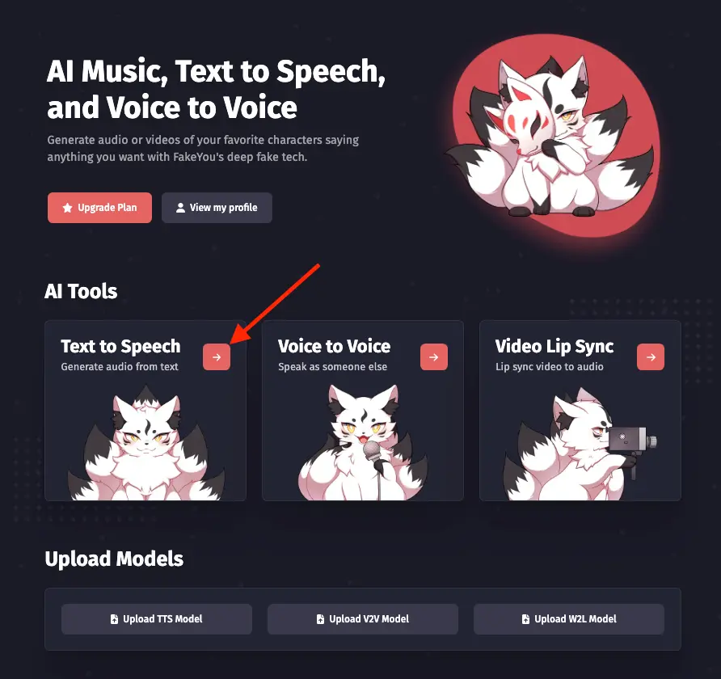721x679 pixels.
Task: Click the fox thumbnail in Text to Speech card
Action: click(146, 443)
